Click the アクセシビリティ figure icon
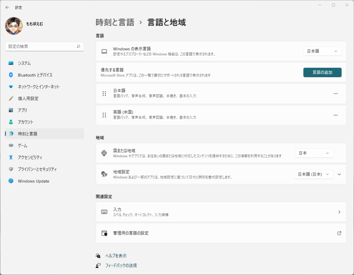Screen dimensions: 354x275 [x=11, y=157]
